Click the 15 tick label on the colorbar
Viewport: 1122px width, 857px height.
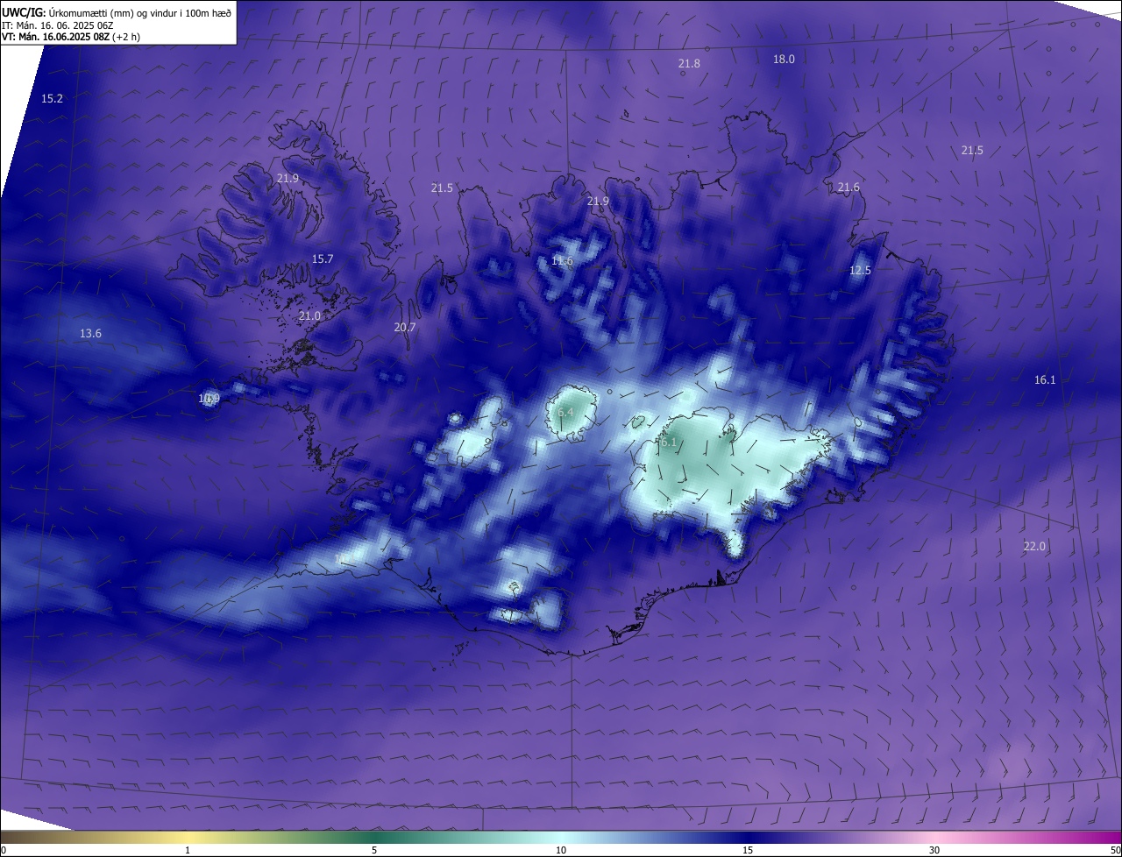coord(748,851)
